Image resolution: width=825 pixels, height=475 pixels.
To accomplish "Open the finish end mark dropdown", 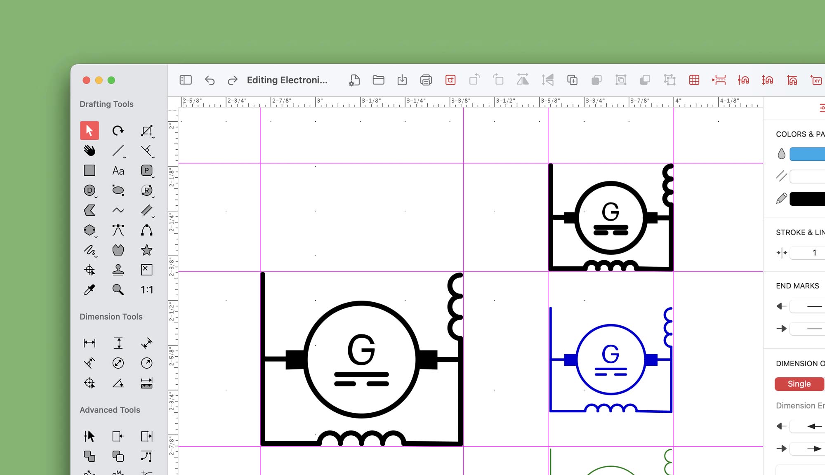I will coord(808,329).
